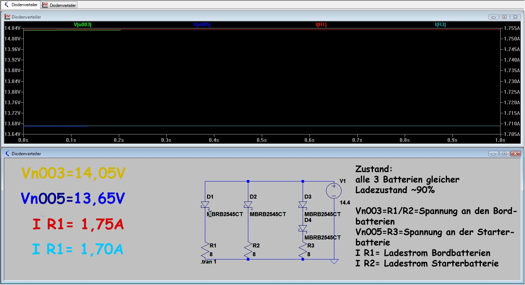The image size is (525, 285).
Task: Restore the schematic window size
Action: tap(504, 154)
